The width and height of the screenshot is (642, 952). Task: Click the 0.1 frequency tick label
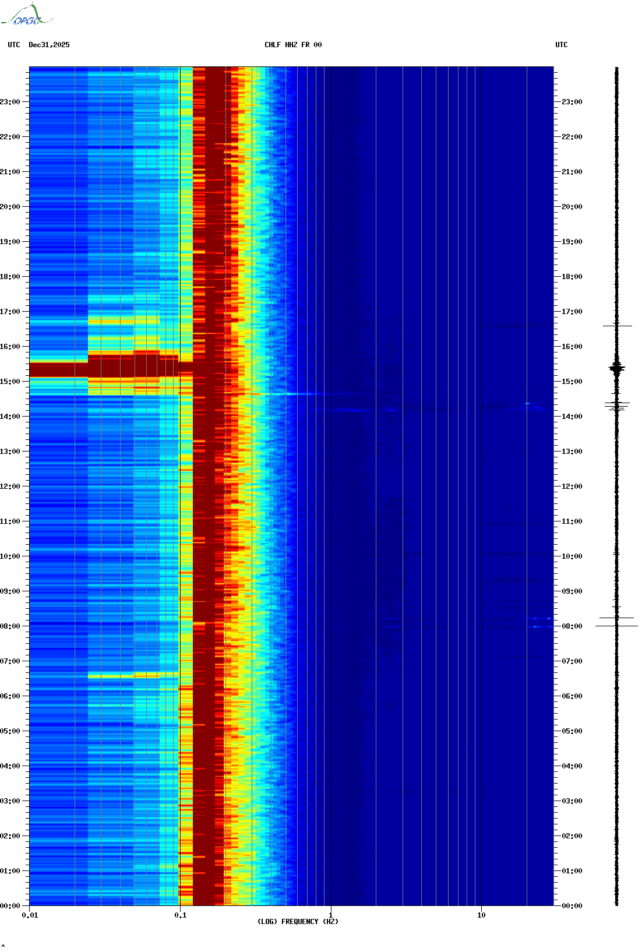pyautogui.click(x=181, y=915)
